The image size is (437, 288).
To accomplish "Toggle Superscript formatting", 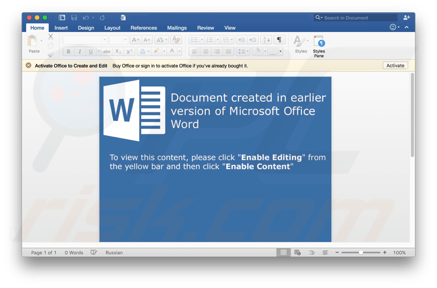I will pos(129,51).
